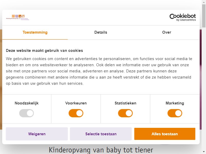Select the Toestemming tab

[35, 32]
